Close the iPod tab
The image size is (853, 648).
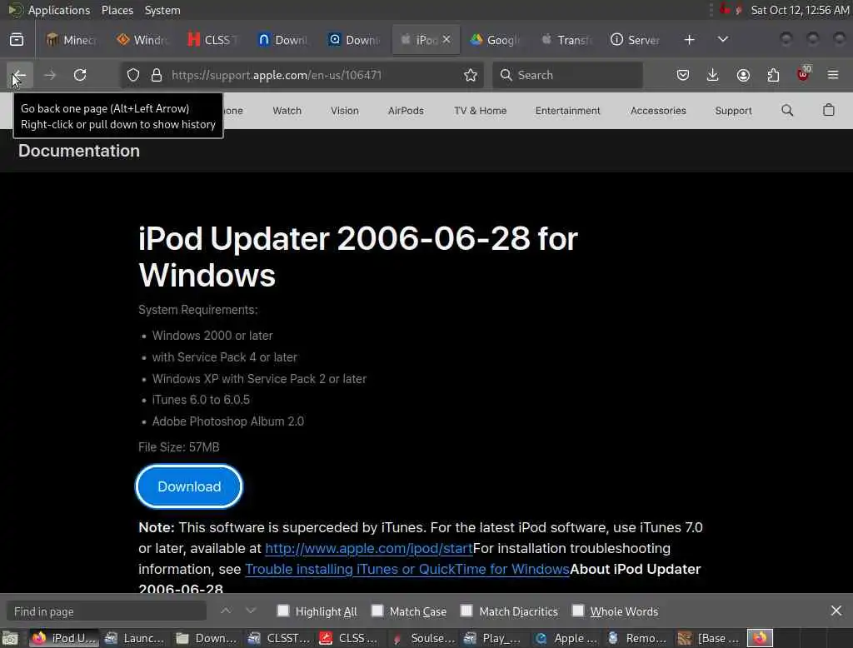pos(446,39)
